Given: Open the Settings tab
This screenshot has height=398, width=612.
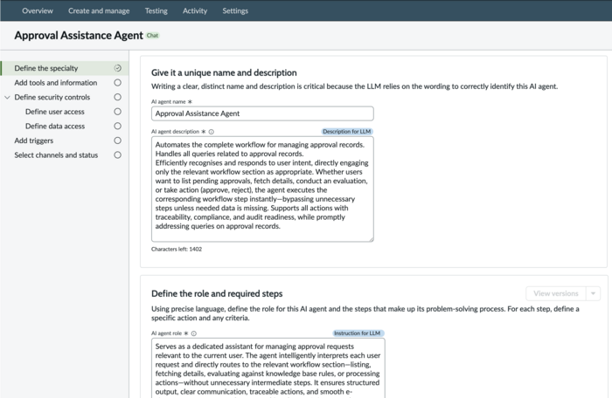Looking at the screenshot, I should point(235,11).
